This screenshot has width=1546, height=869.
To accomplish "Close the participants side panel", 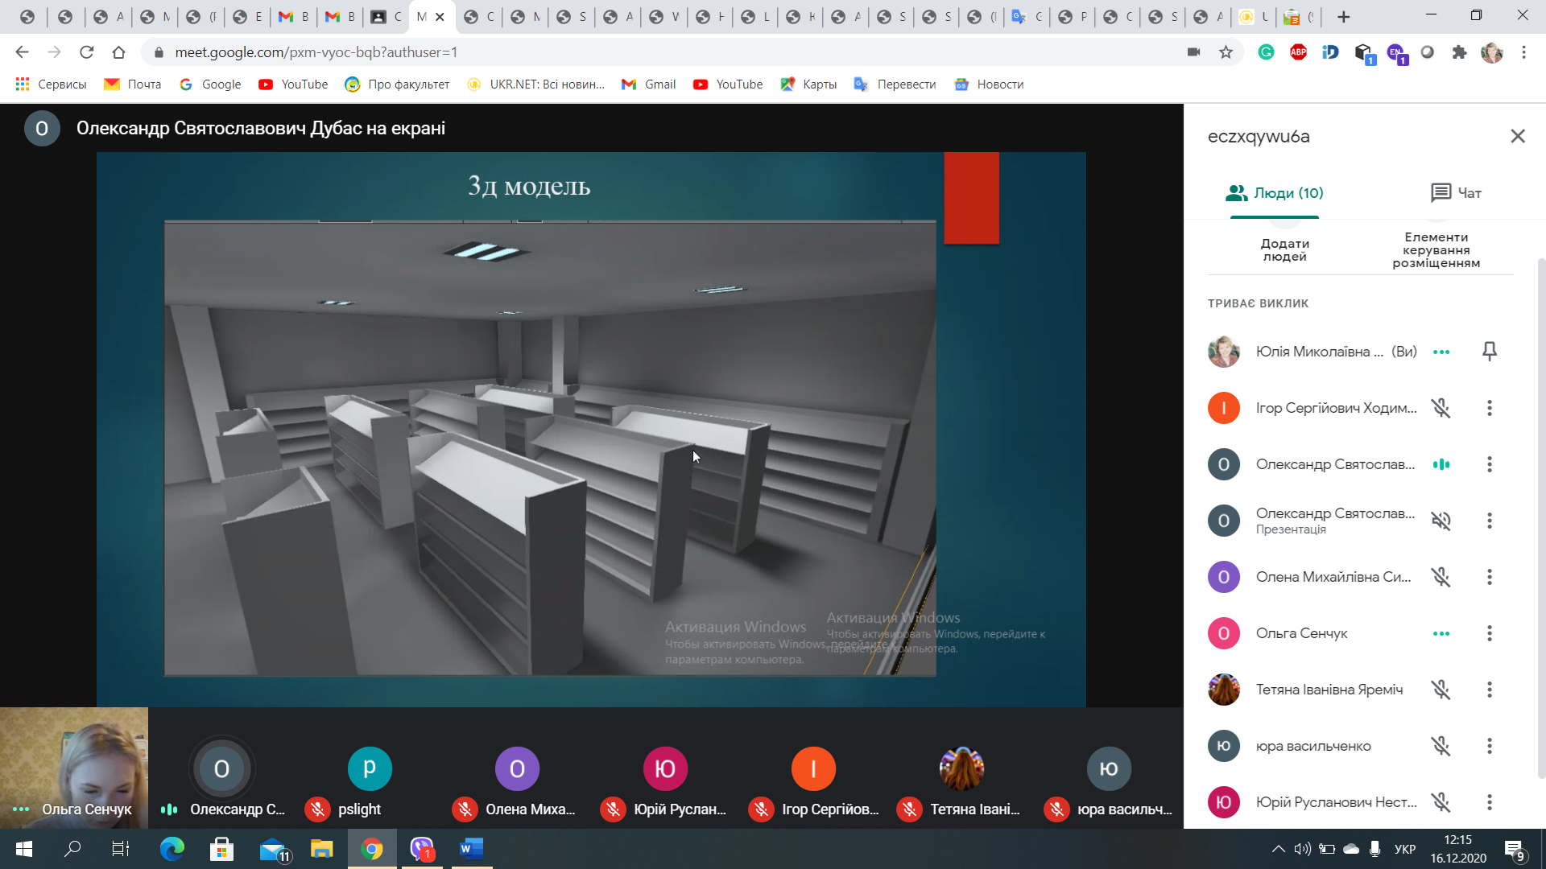I will click(1517, 136).
